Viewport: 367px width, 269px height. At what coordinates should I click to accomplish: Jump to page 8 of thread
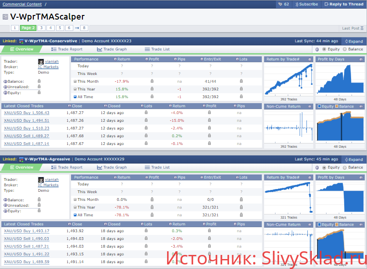(84, 28)
